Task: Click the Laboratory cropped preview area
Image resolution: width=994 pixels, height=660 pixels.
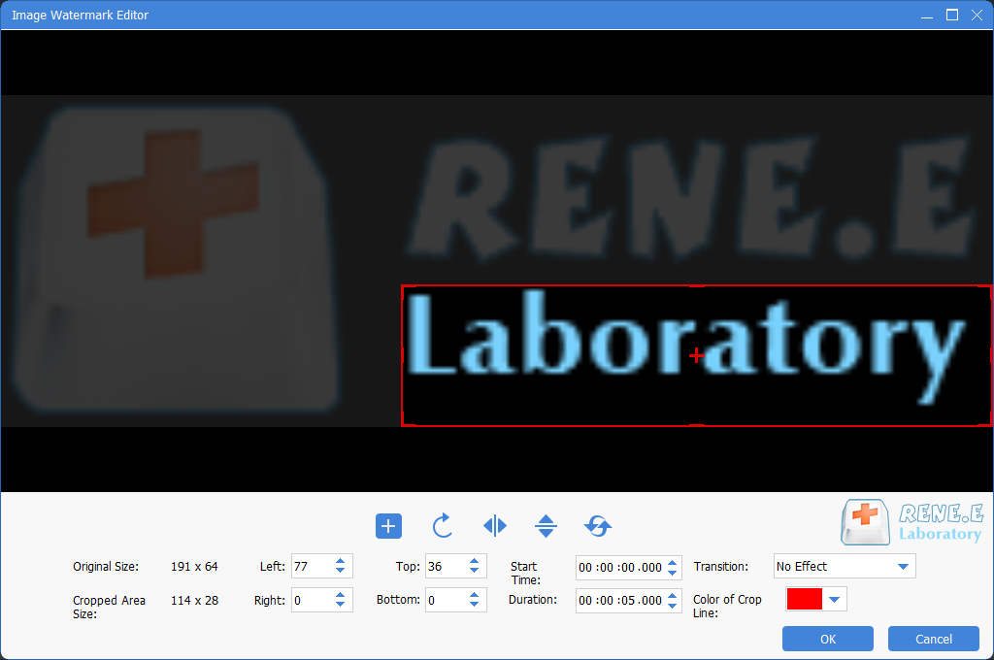Action: click(697, 355)
